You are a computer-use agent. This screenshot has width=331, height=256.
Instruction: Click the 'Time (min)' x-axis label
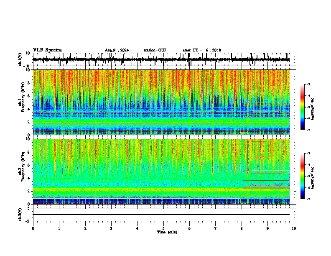[x=167, y=232]
